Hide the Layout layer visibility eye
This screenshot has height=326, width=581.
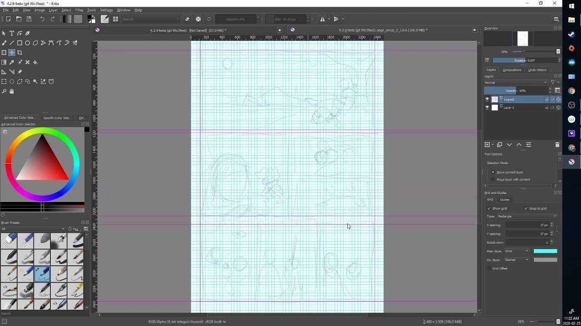tap(487, 99)
